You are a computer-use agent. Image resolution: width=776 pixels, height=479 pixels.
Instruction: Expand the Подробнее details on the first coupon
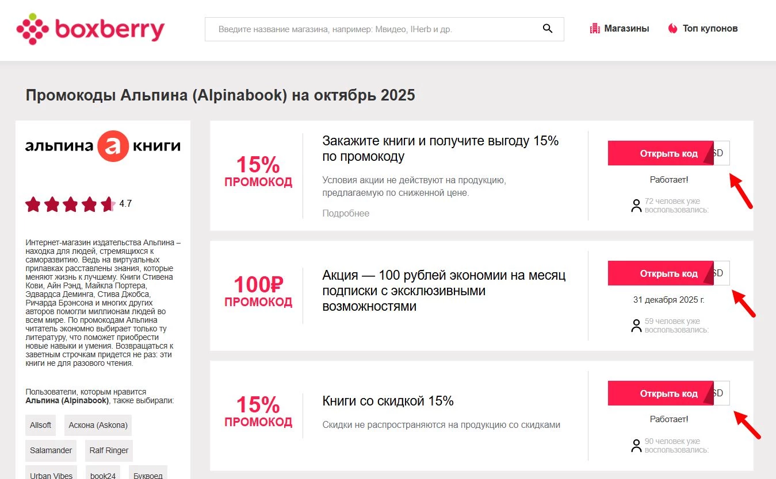[345, 213]
